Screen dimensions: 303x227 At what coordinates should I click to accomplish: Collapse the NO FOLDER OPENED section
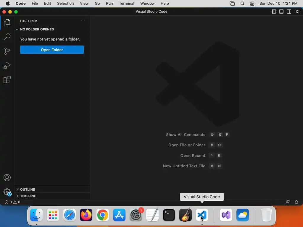coord(52,29)
